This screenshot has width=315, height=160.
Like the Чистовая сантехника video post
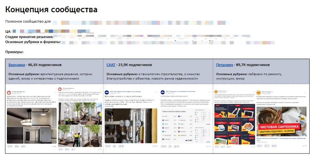pyautogui.click(x=260, y=146)
